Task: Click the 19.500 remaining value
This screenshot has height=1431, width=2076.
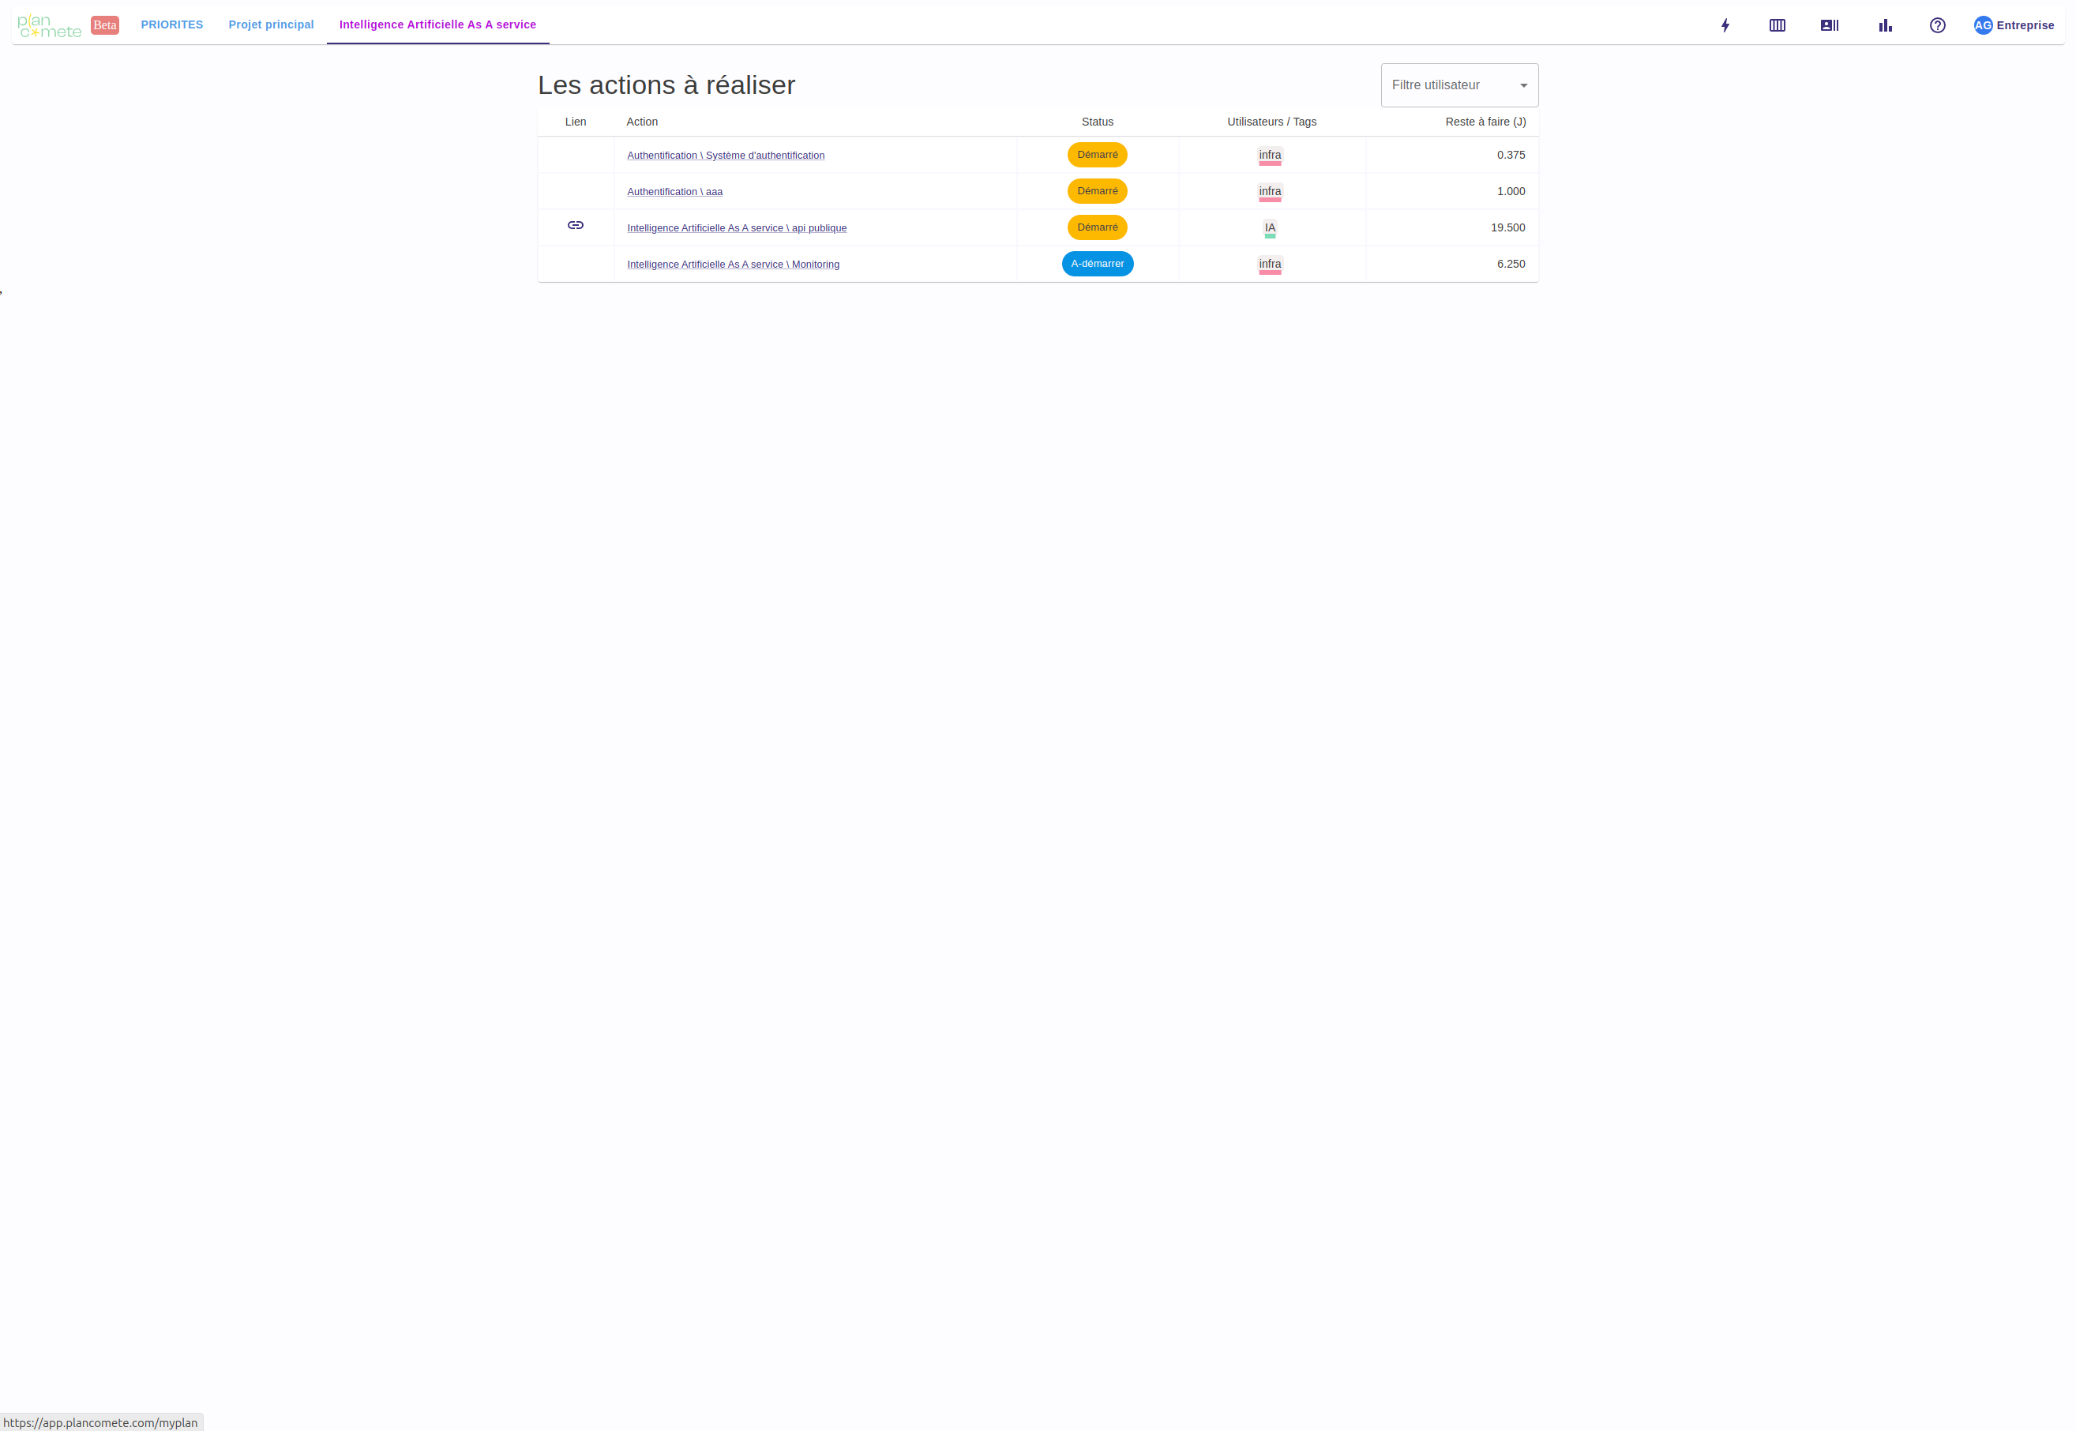Action: pos(1507,227)
